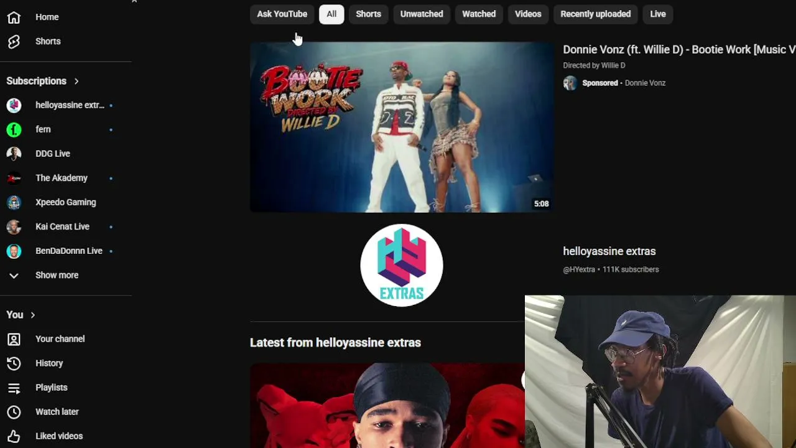Viewport: 796px width, 448px height.
Task: Play the Bootie Work music video thumbnail
Action: coord(402,128)
